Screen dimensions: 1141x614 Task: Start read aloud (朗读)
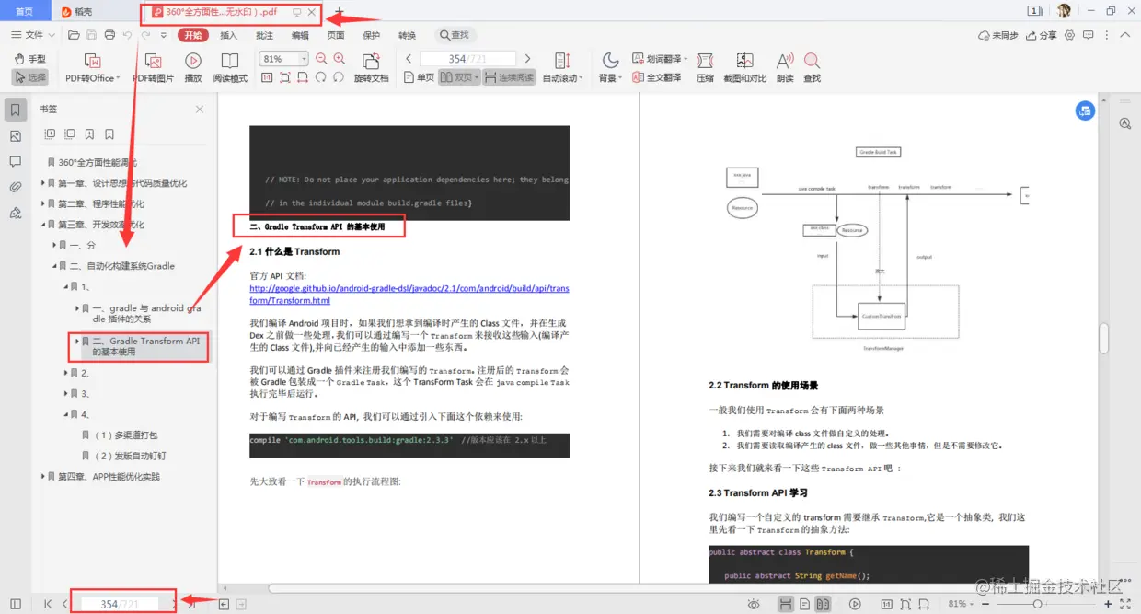[x=785, y=68]
